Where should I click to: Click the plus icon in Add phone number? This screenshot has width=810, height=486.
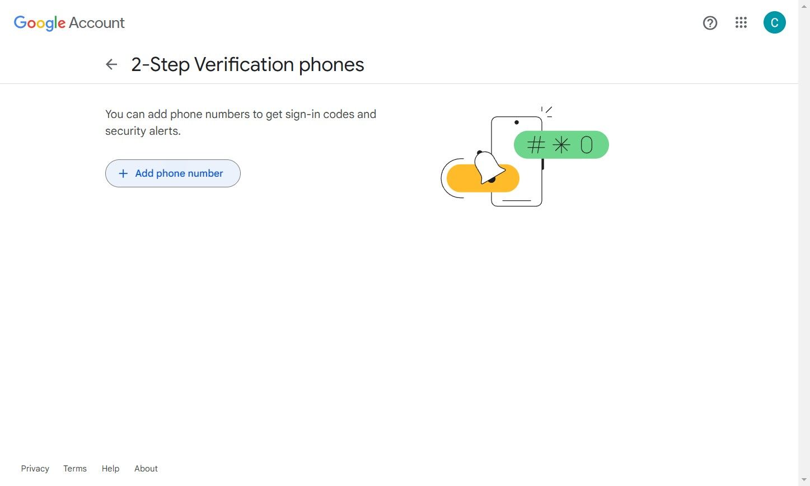click(x=123, y=173)
